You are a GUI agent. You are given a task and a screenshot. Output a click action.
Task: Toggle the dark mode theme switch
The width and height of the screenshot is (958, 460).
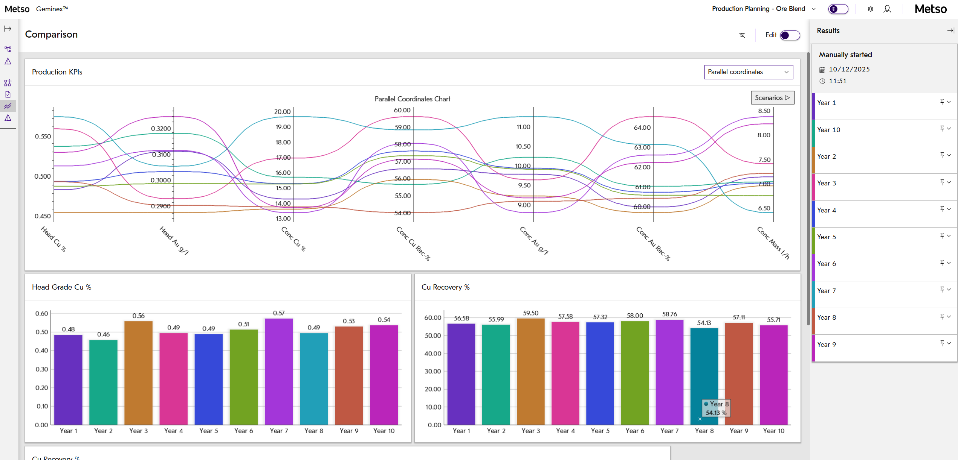coord(838,9)
